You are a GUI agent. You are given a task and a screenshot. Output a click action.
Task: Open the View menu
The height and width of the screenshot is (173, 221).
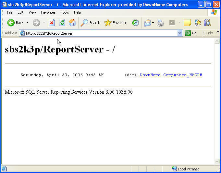coord(32,12)
